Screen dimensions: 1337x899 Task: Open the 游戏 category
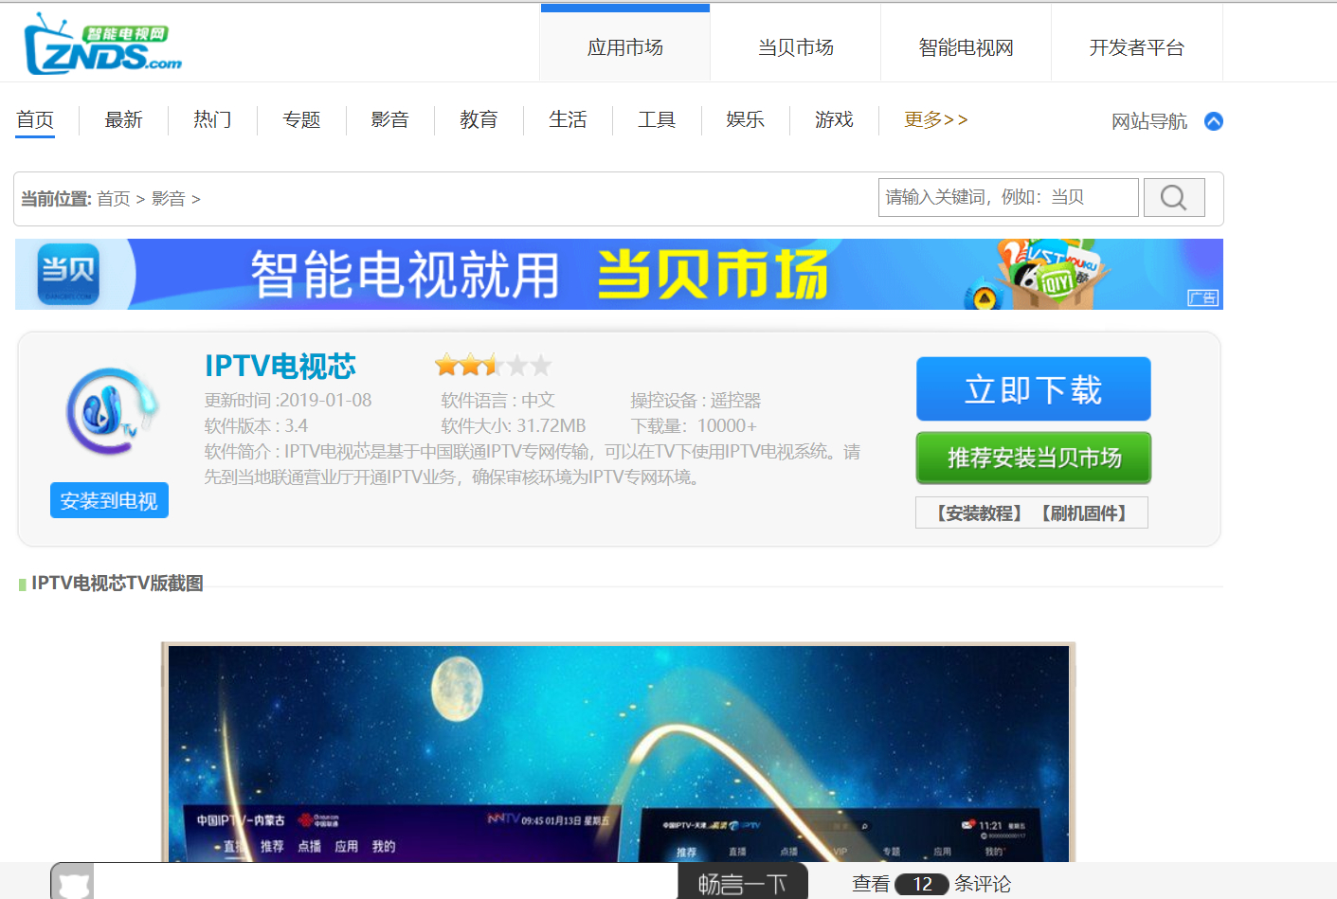[x=834, y=120]
